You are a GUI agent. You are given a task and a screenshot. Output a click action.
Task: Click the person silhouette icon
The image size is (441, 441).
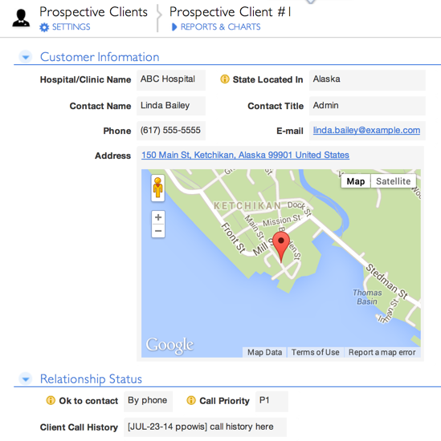pyautogui.click(x=21, y=18)
